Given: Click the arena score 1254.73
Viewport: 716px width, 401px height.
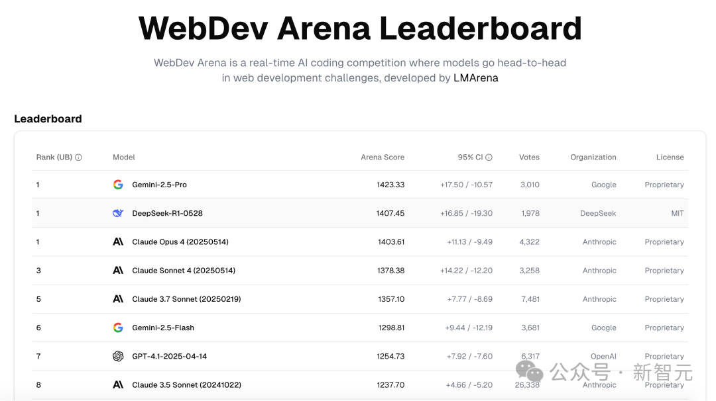Looking at the screenshot, I should [x=390, y=357].
